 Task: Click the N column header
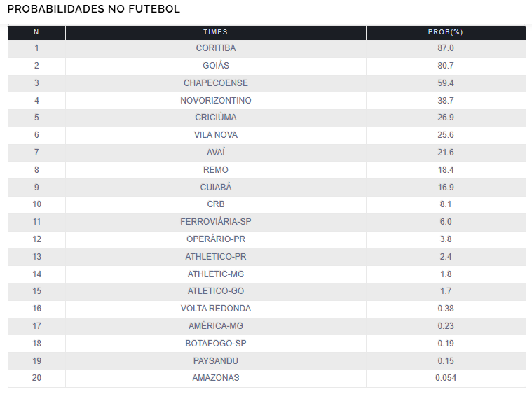pyautogui.click(x=36, y=32)
